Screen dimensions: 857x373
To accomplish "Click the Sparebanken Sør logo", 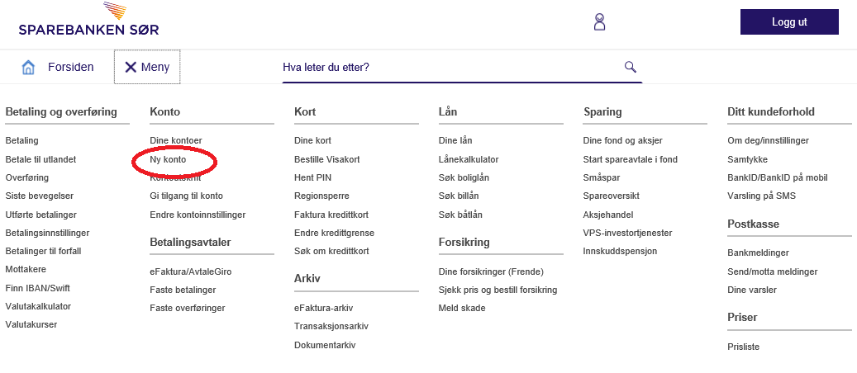I will point(88,21).
